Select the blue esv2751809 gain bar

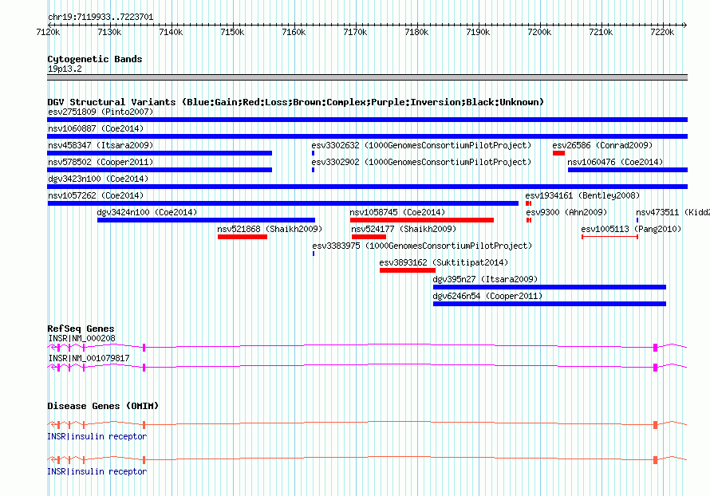pyautogui.click(x=367, y=120)
